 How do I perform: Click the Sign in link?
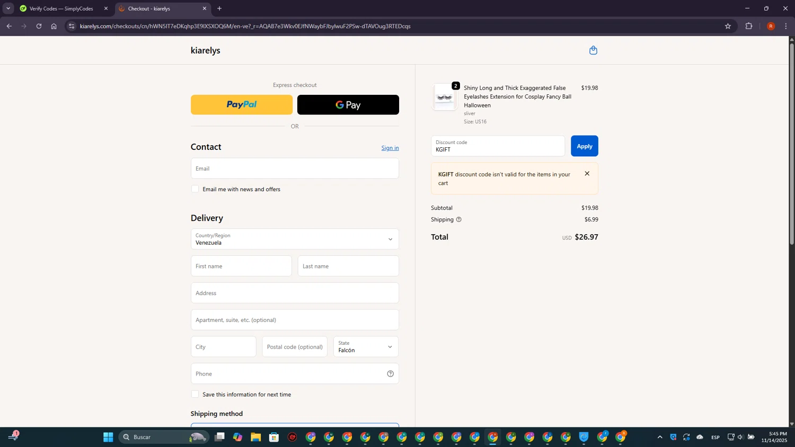390,148
